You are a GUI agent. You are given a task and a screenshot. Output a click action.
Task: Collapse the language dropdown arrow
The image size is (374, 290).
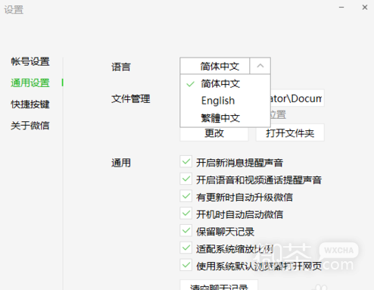pos(260,66)
